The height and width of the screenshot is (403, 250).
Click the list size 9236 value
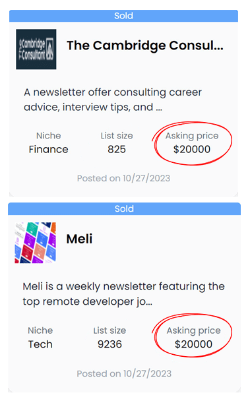coord(109,344)
